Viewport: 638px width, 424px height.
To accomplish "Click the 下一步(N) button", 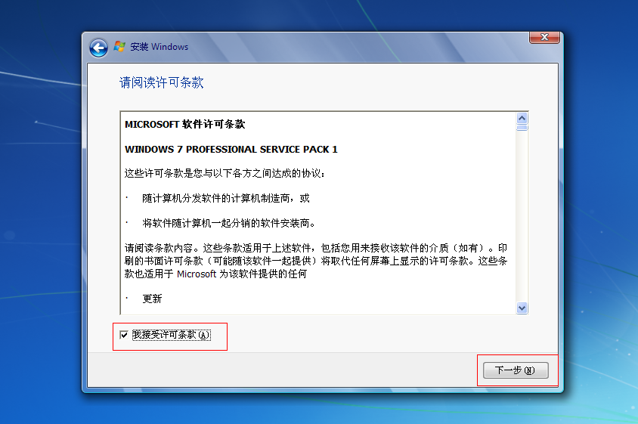I will (x=516, y=370).
